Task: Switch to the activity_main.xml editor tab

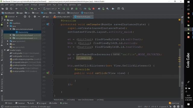Action: coord(63,17)
